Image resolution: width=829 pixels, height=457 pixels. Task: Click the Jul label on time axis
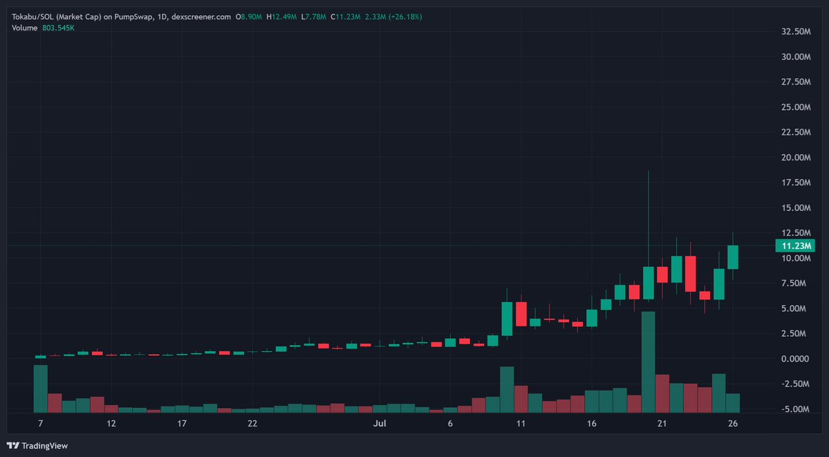(380, 424)
